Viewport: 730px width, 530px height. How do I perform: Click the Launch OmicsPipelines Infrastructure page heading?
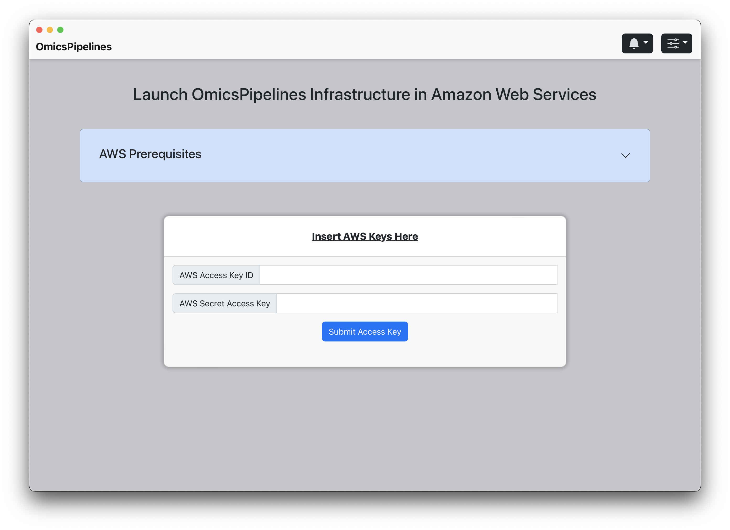(x=365, y=95)
